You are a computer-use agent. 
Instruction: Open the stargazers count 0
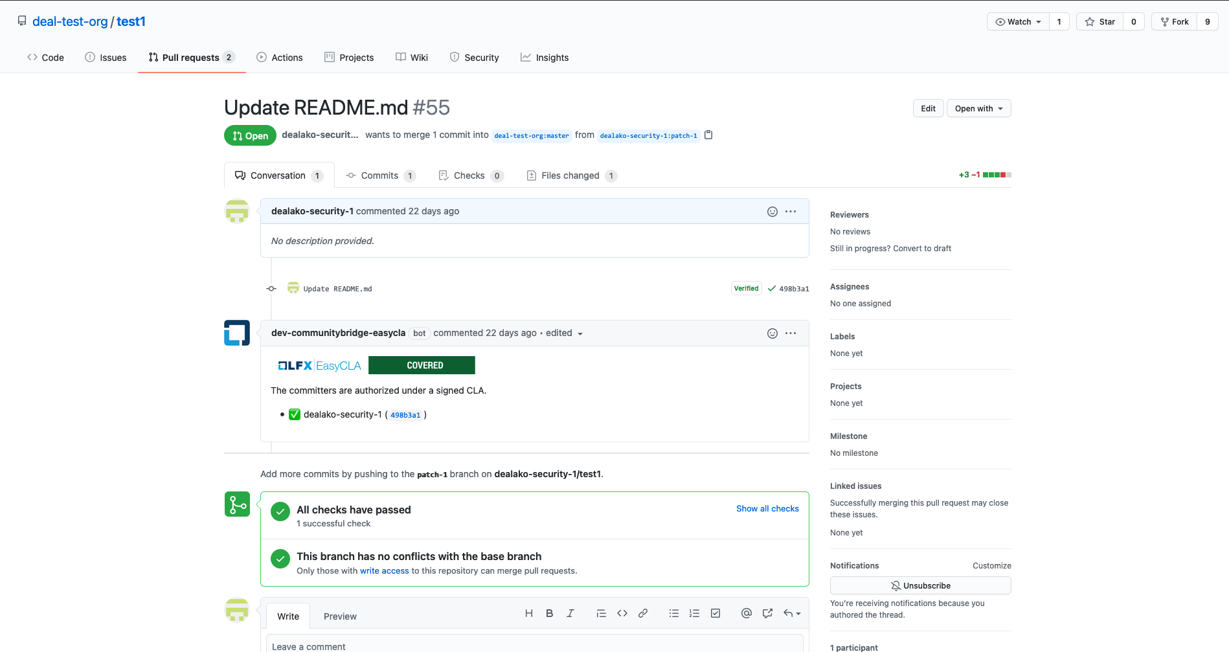tap(1133, 21)
